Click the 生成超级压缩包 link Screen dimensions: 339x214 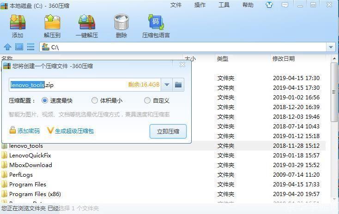74,131
